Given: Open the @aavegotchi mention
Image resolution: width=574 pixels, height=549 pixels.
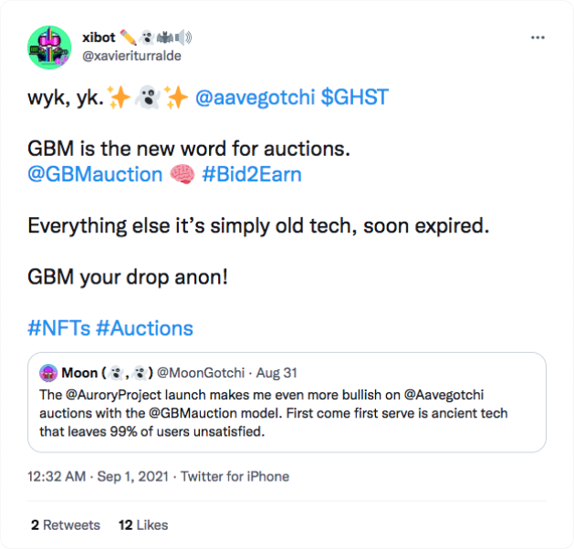Looking at the screenshot, I should pos(254,98).
